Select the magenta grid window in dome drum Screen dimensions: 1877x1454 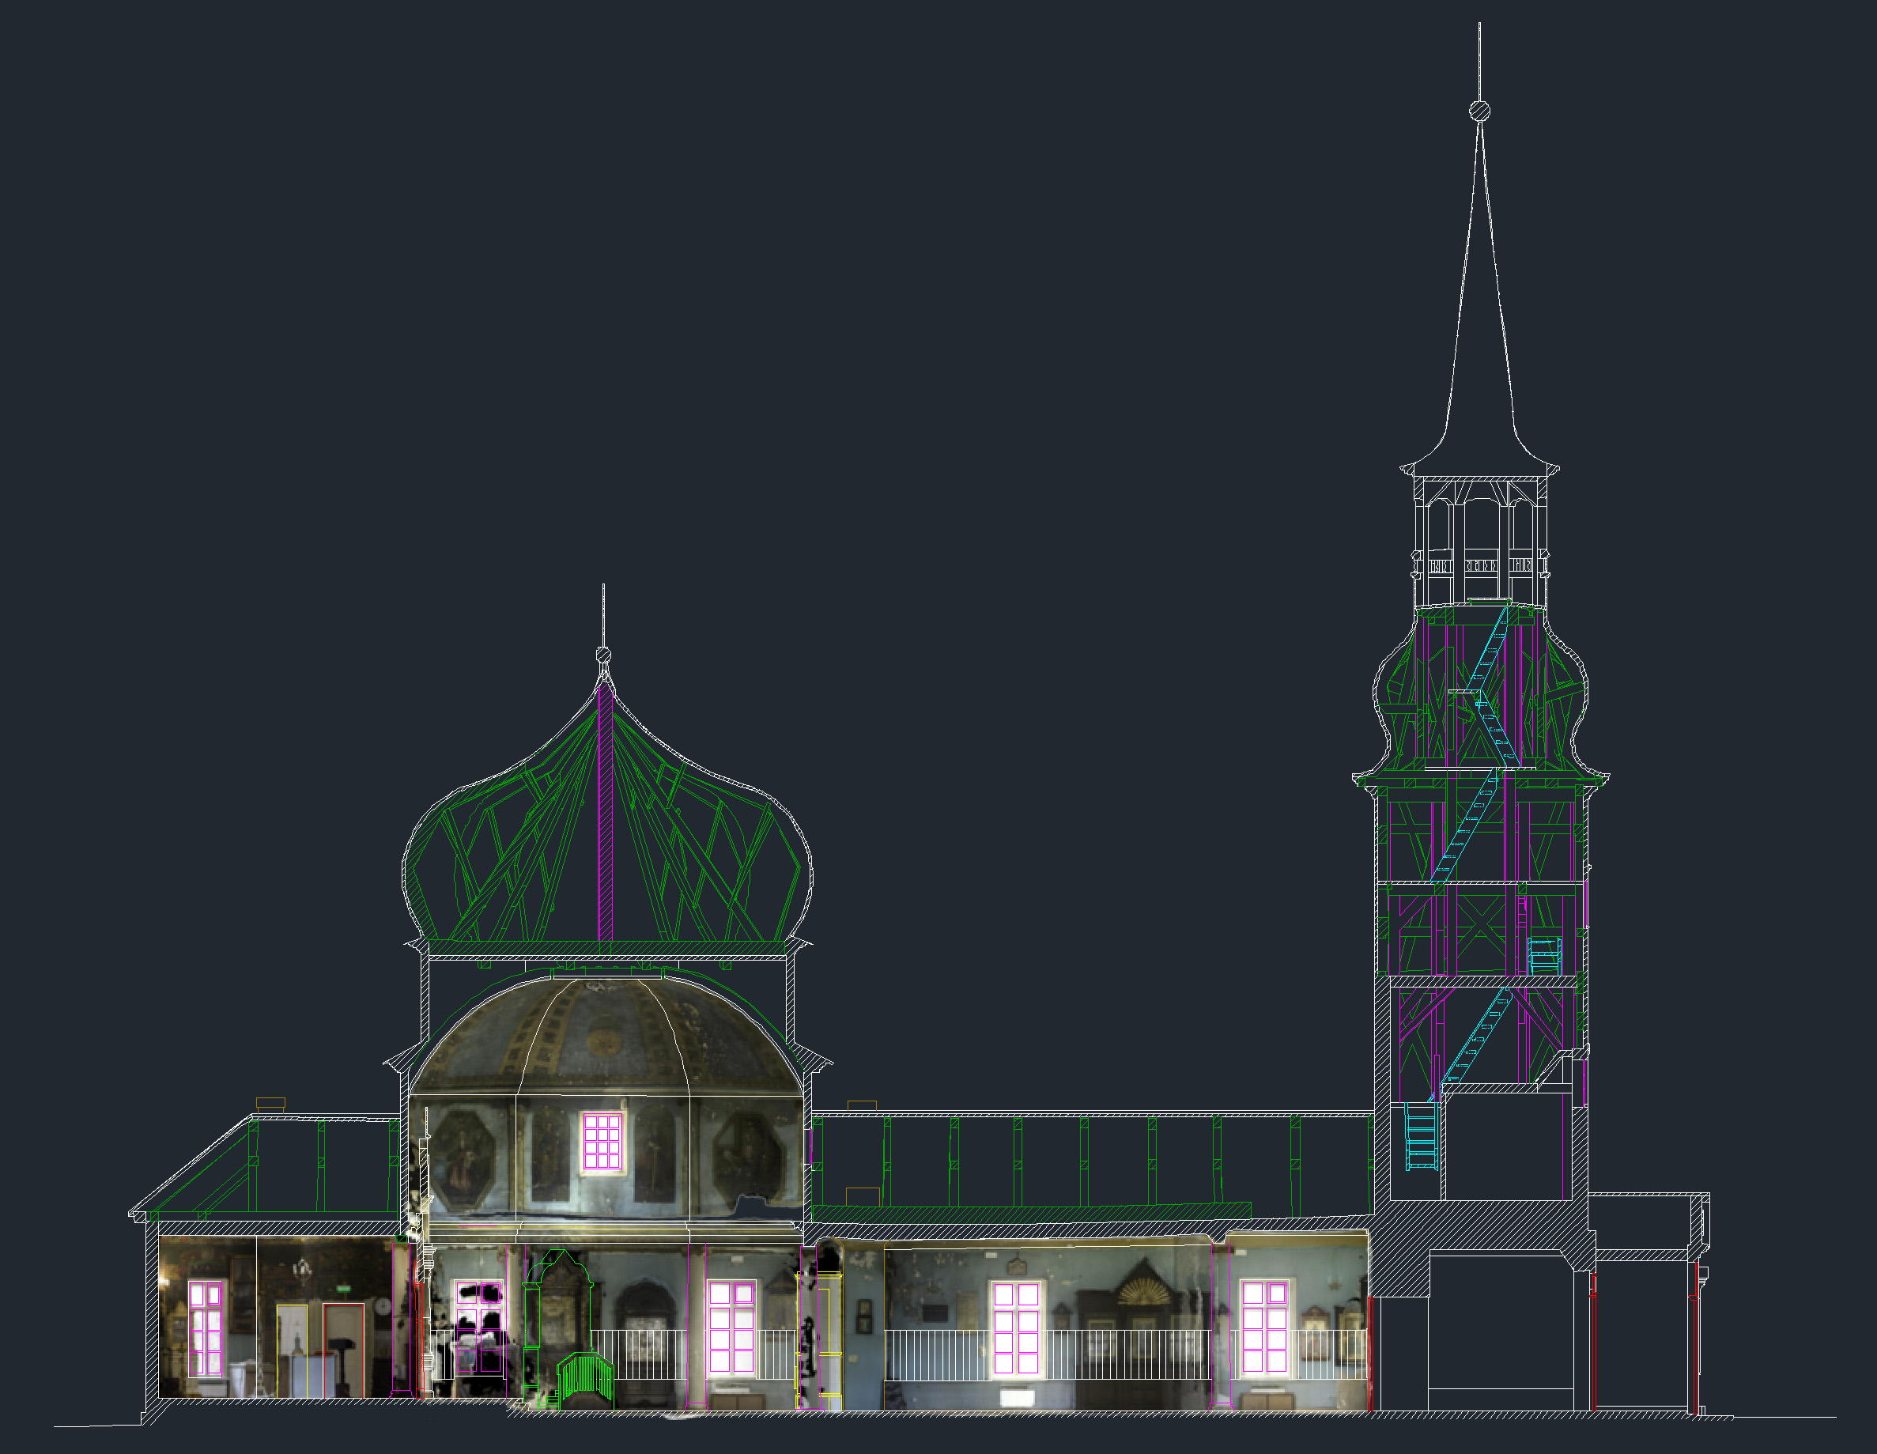click(x=602, y=1141)
